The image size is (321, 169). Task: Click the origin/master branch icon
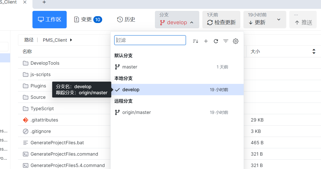(x=117, y=112)
